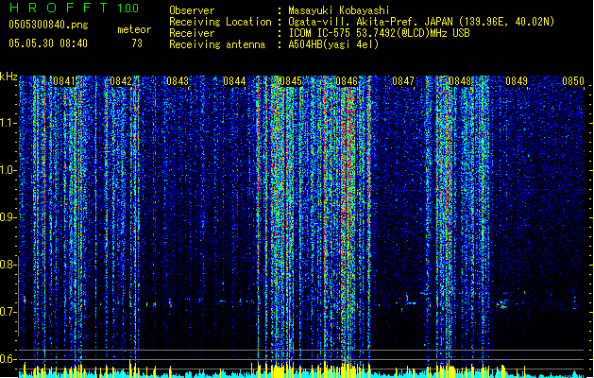Click the 0841 time marker
Viewport: 594px width, 378px height.
pos(64,81)
